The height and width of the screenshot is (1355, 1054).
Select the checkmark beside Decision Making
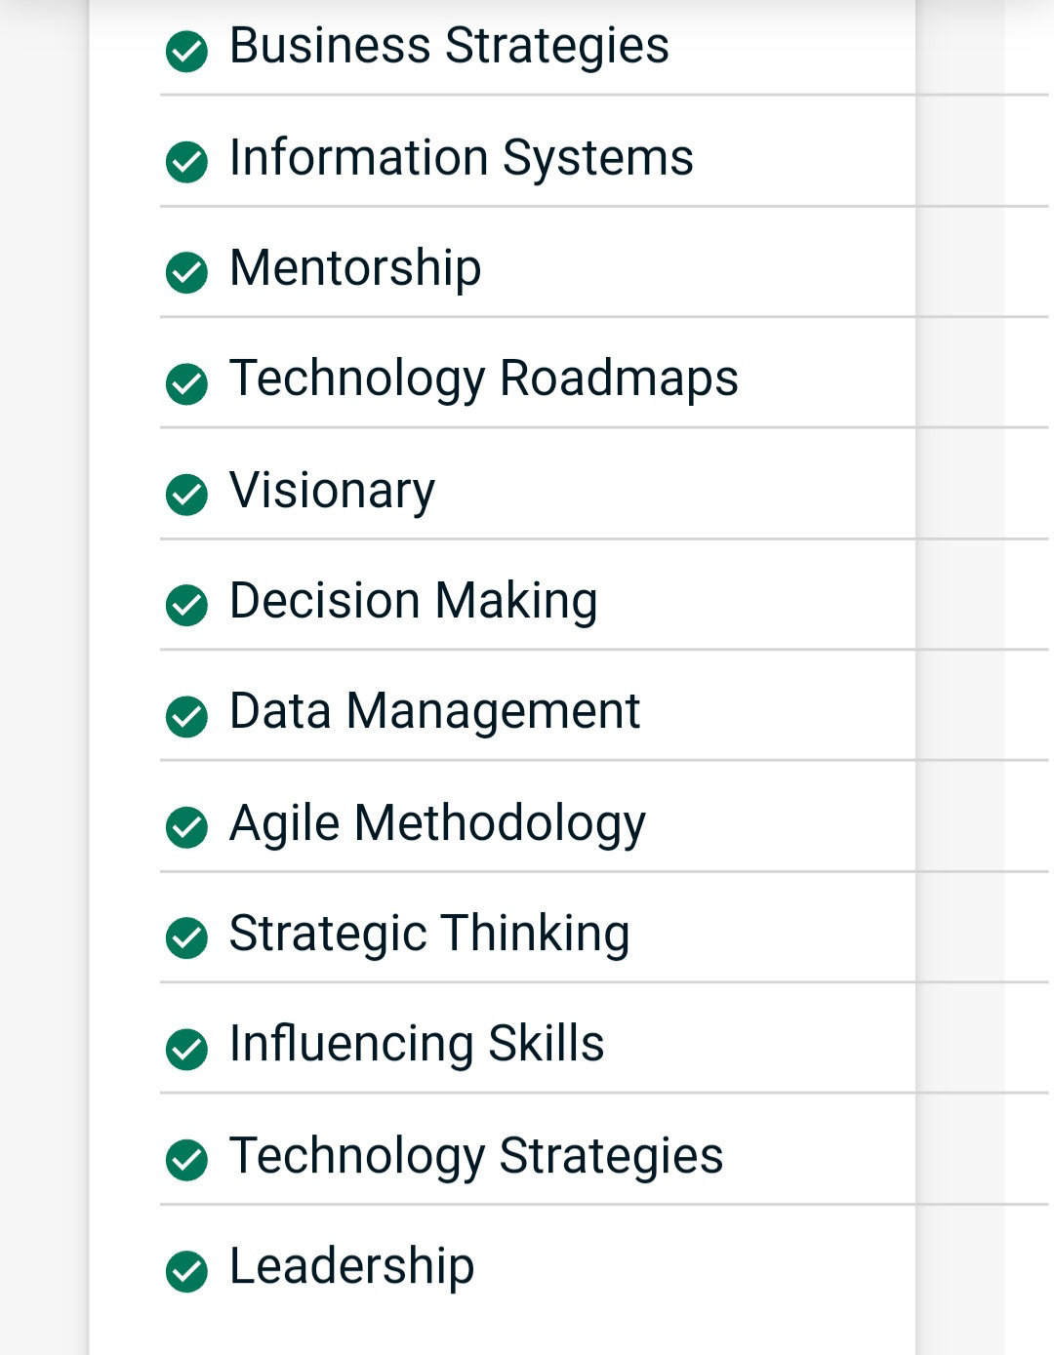[x=186, y=605]
